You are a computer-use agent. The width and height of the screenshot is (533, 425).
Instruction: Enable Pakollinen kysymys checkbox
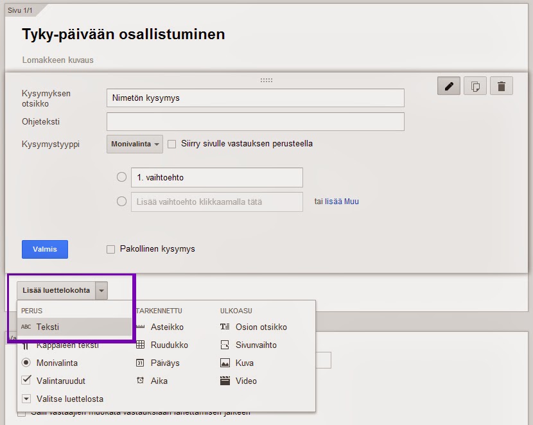click(x=111, y=249)
